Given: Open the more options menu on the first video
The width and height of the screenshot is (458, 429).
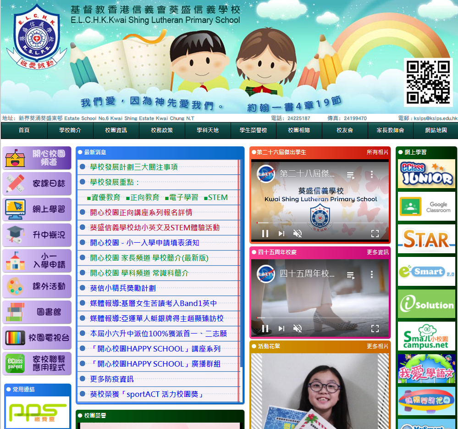Looking at the screenshot, I should point(372,174).
